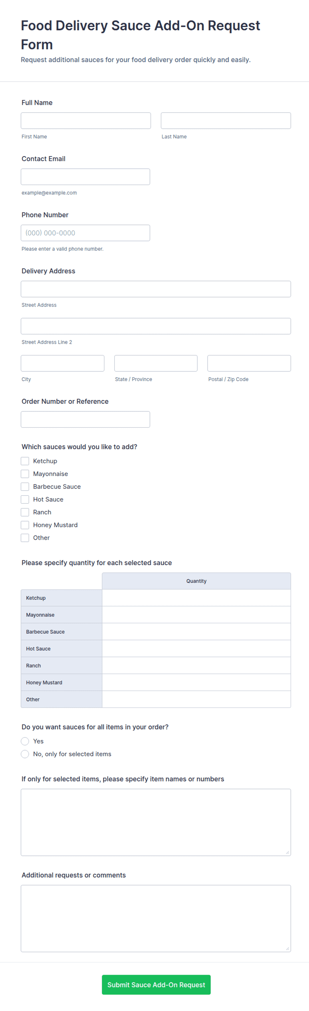Click the Last Name input field
Image resolution: width=309 pixels, height=1011 pixels.
pos(226,120)
